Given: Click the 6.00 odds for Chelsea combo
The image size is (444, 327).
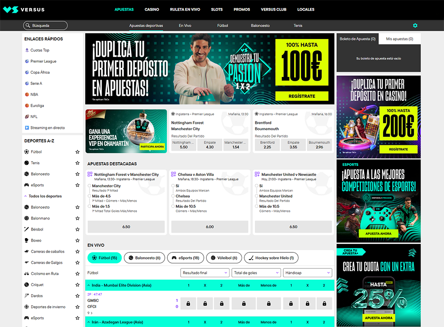Looking at the screenshot, I should (x=210, y=227).
